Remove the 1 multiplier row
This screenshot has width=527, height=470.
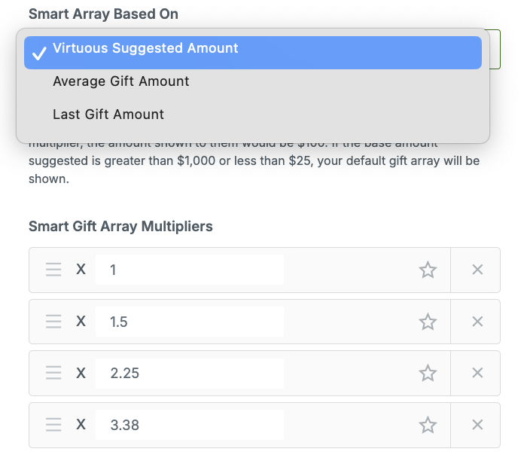[477, 270]
